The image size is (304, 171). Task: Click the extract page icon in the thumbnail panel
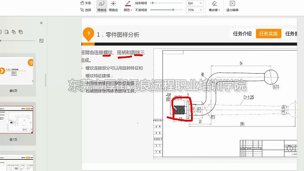[x=7, y=32]
